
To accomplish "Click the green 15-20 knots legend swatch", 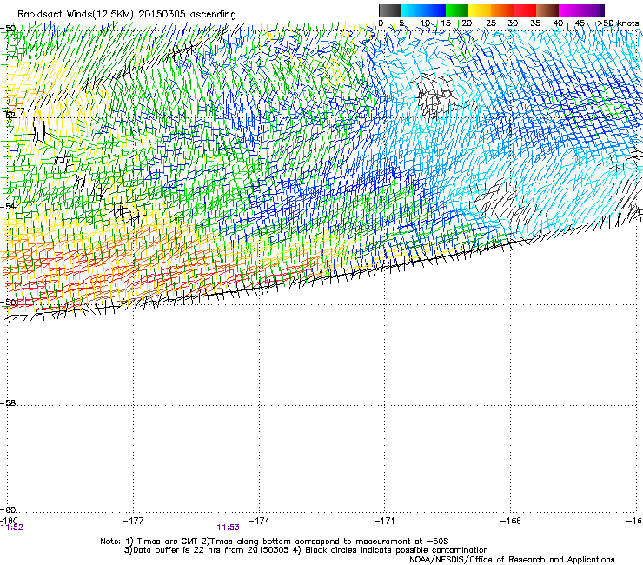I will [x=457, y=10].
